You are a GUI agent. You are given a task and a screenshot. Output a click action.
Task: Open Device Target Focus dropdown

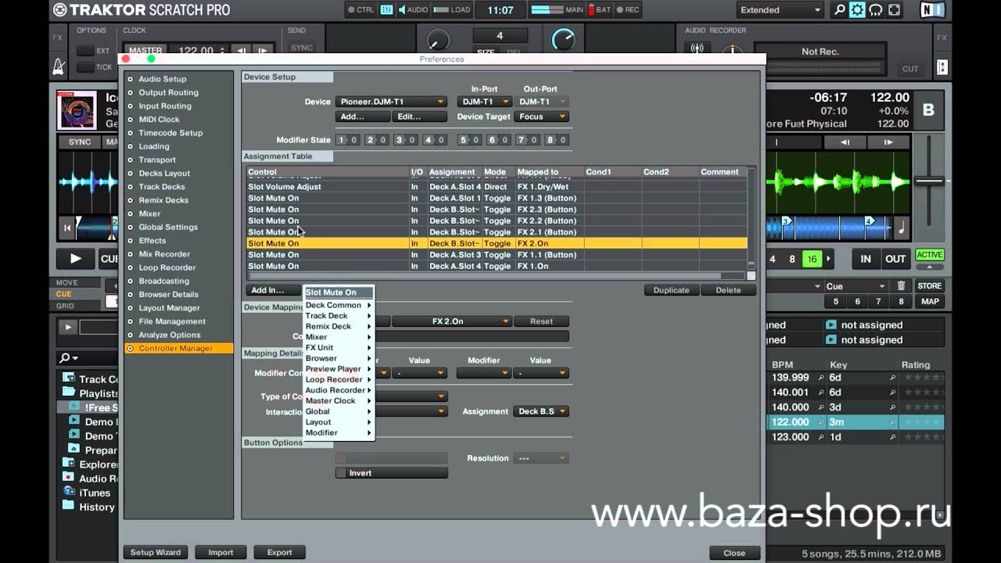[x=542, y=117]
